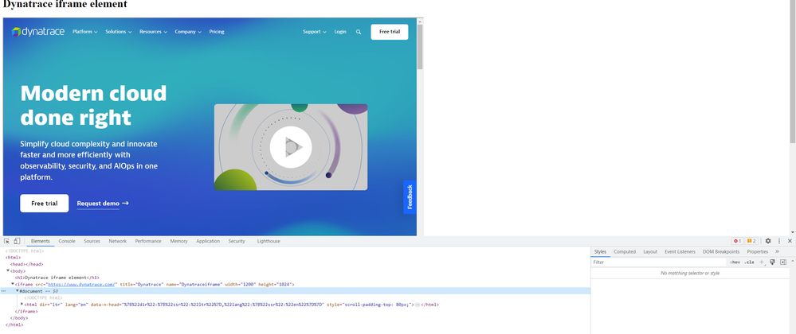Open DevTools three-dot customize menu

click(x=779, y=241)
